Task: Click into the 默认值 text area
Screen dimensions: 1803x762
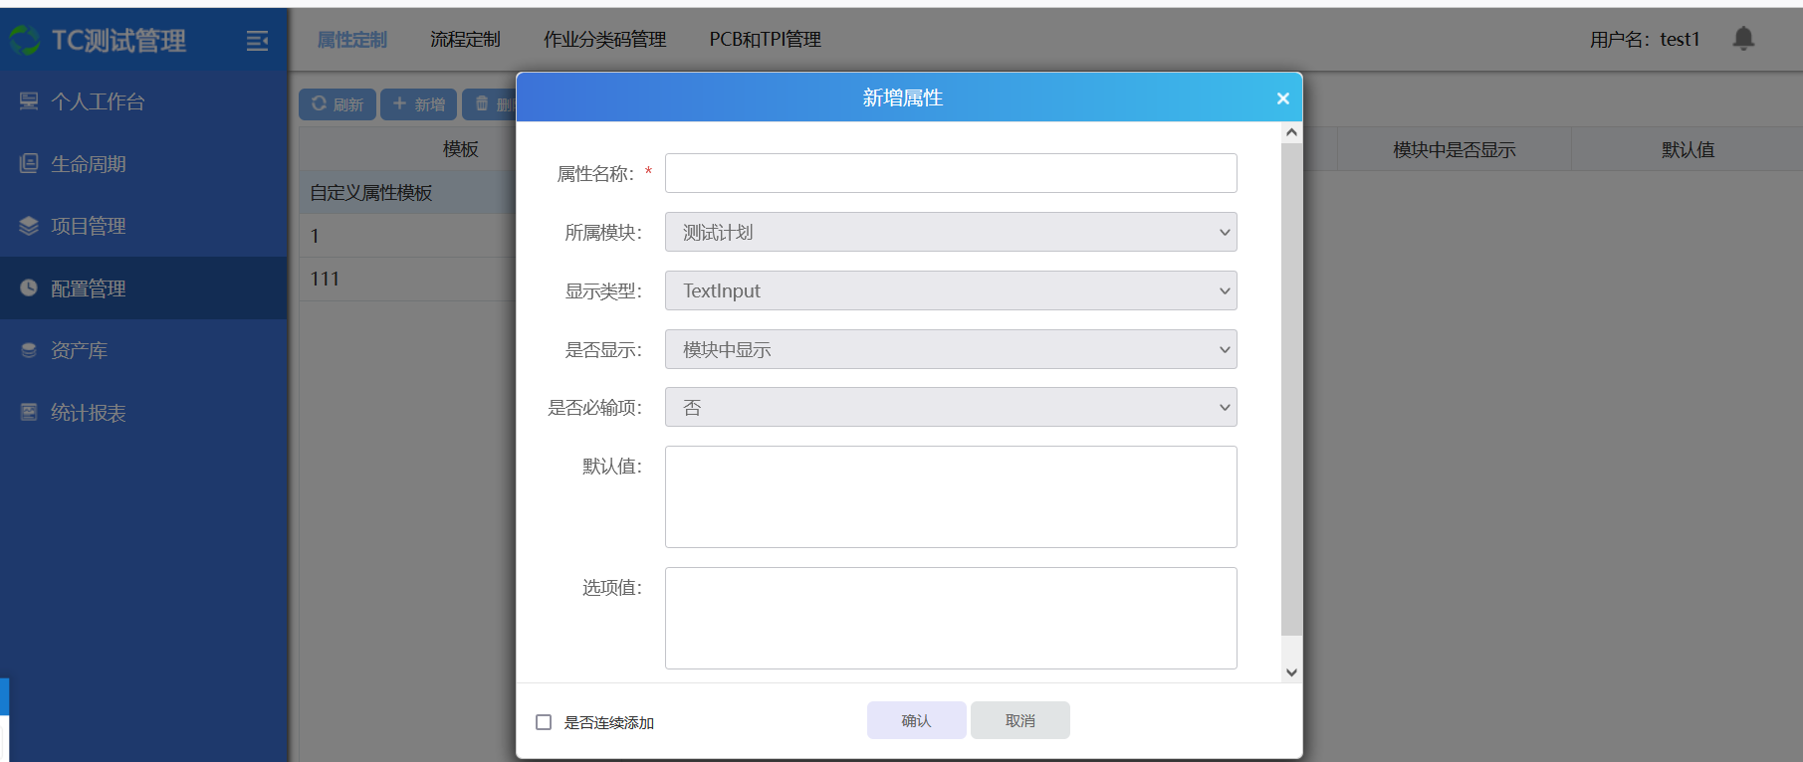Action: [x=950, y=496]
